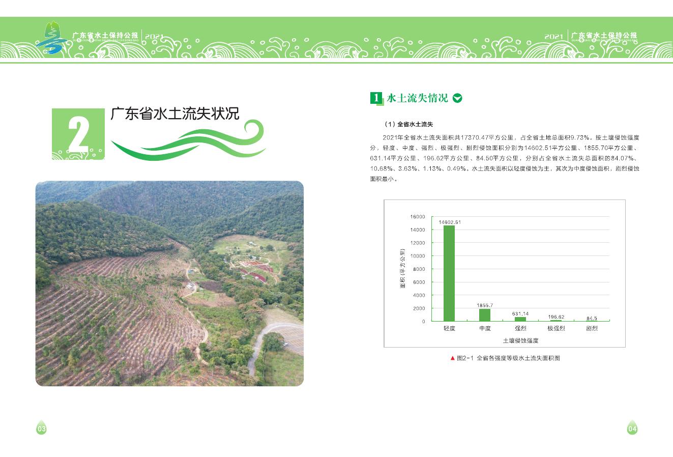
Task: Click the 轻度 category label on the x-axis
Action: coord(449,329)
